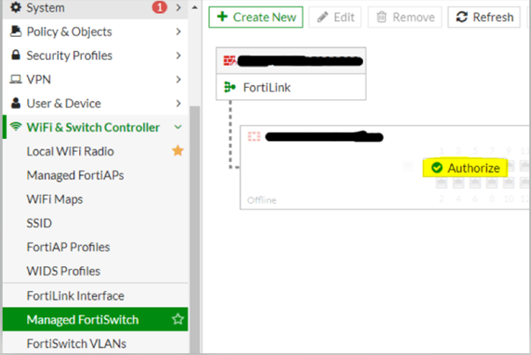Open Security Profiles menu
This screenshot has height=355, width=531.
pos(95,55)
